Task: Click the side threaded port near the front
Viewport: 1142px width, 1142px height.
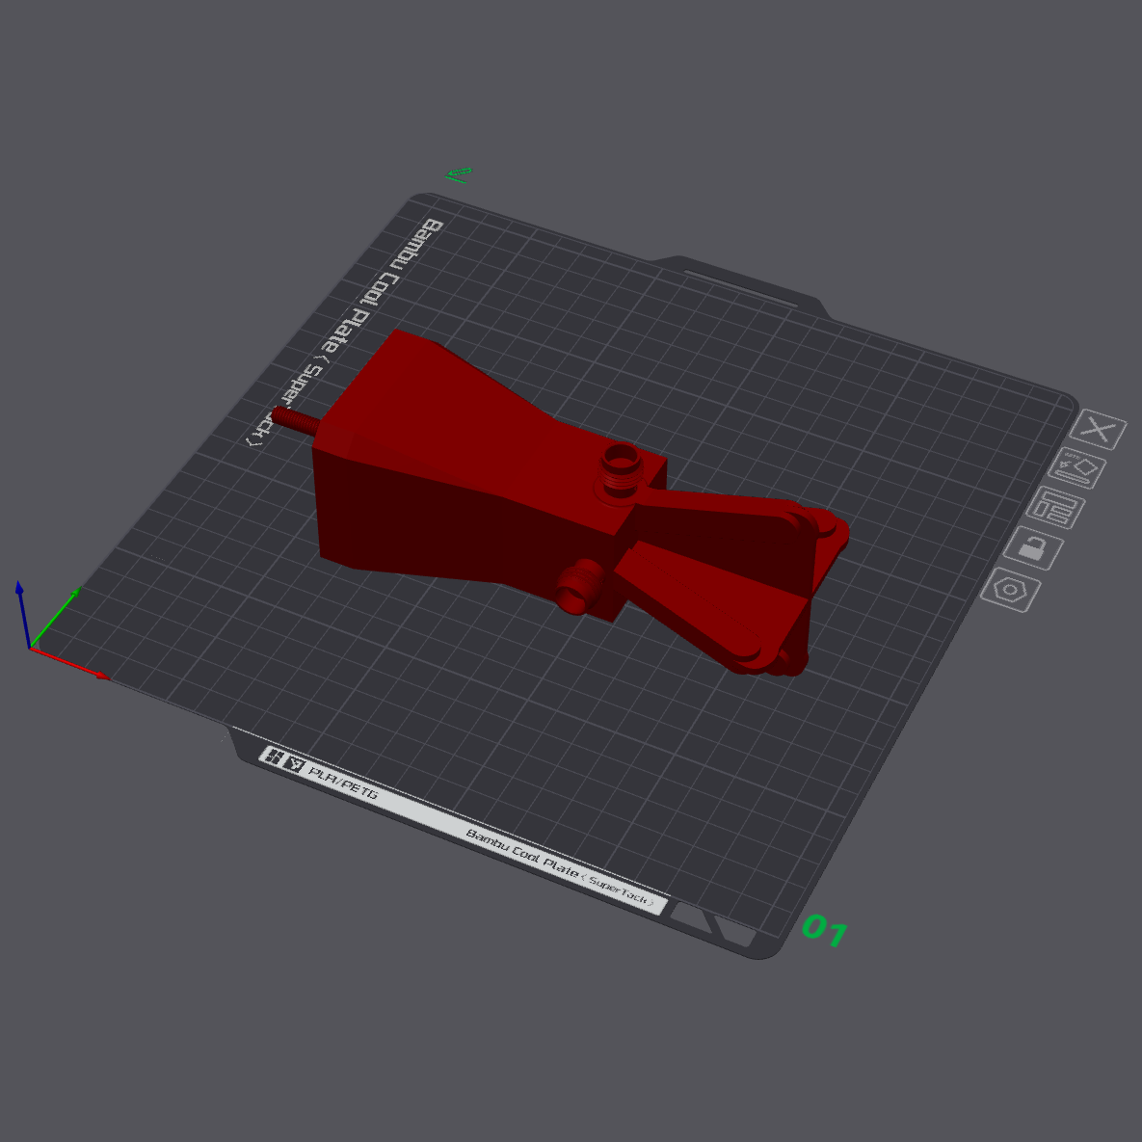Action: [x=577, y=586]
